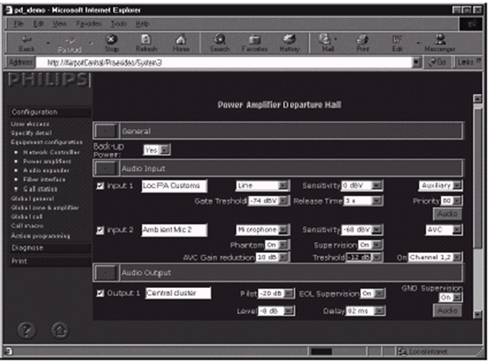Open Favorites from the toolbar

256,42
